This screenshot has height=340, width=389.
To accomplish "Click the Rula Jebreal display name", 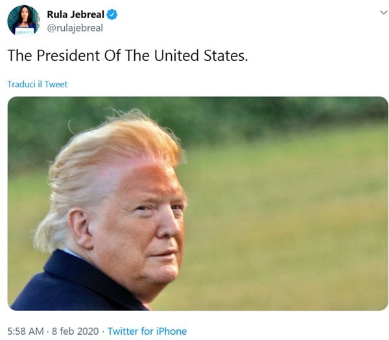I will 75,14.
